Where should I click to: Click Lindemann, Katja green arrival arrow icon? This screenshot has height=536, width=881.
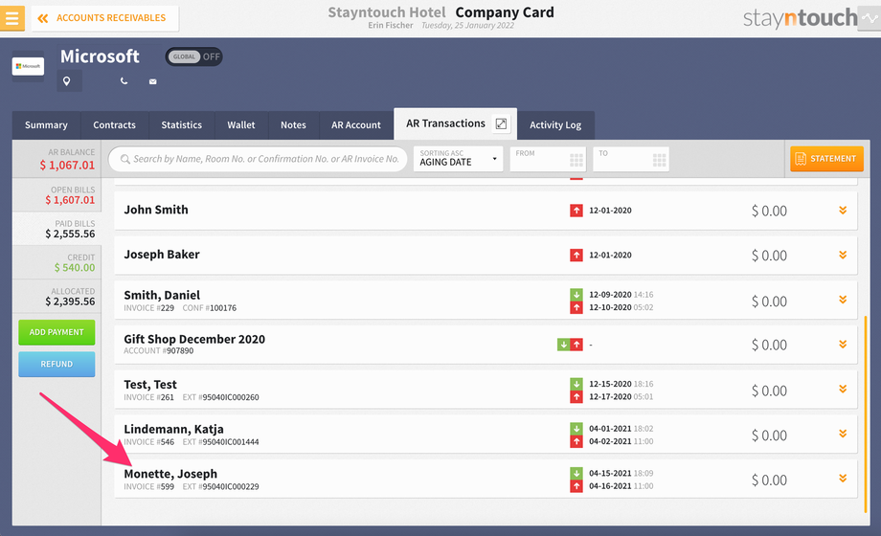(576, 428)
